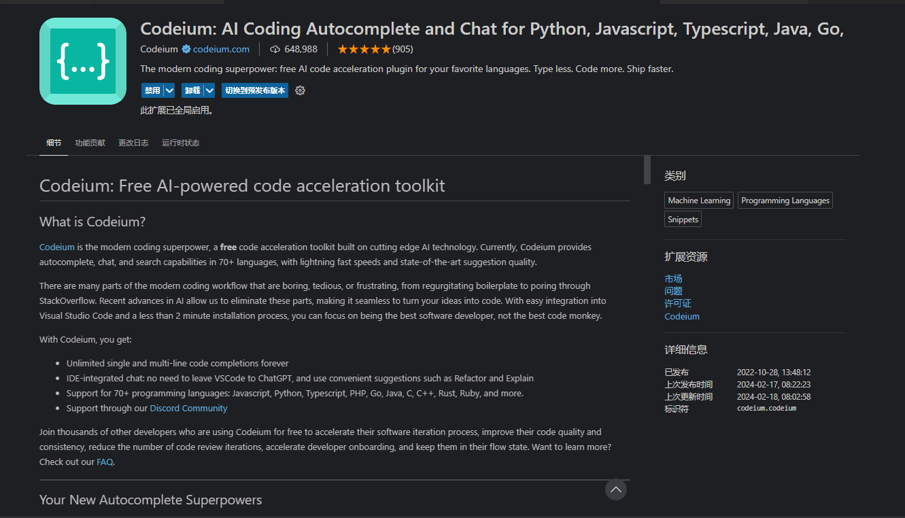Click the 标识符 label
Screen dimensions: 905x518
click(x=677, y=409)
